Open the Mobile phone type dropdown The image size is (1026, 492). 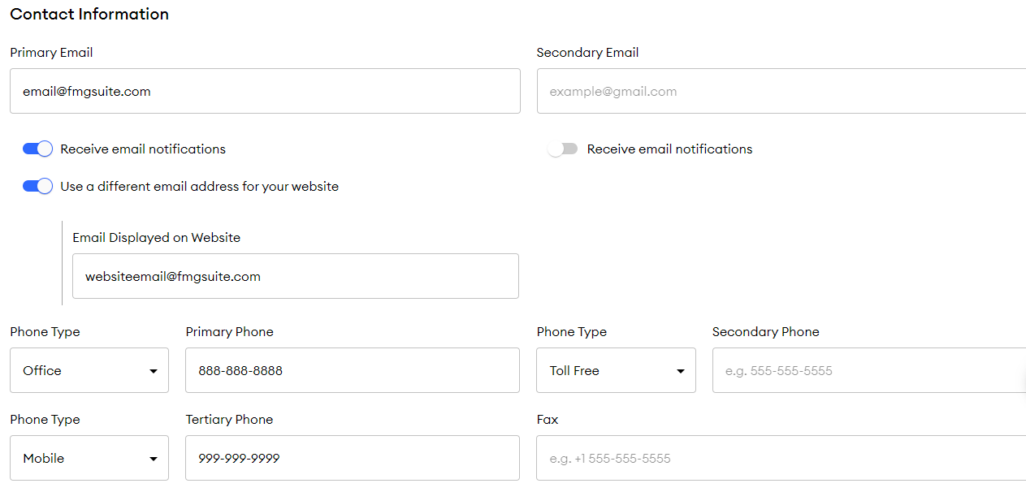[x=89, y=458]
